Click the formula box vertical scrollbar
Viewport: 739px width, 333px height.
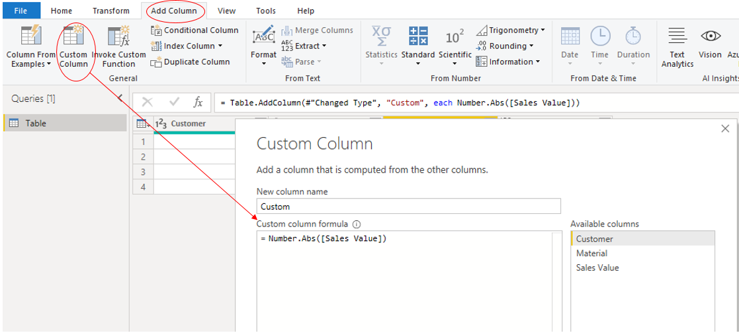click(557, 282)
